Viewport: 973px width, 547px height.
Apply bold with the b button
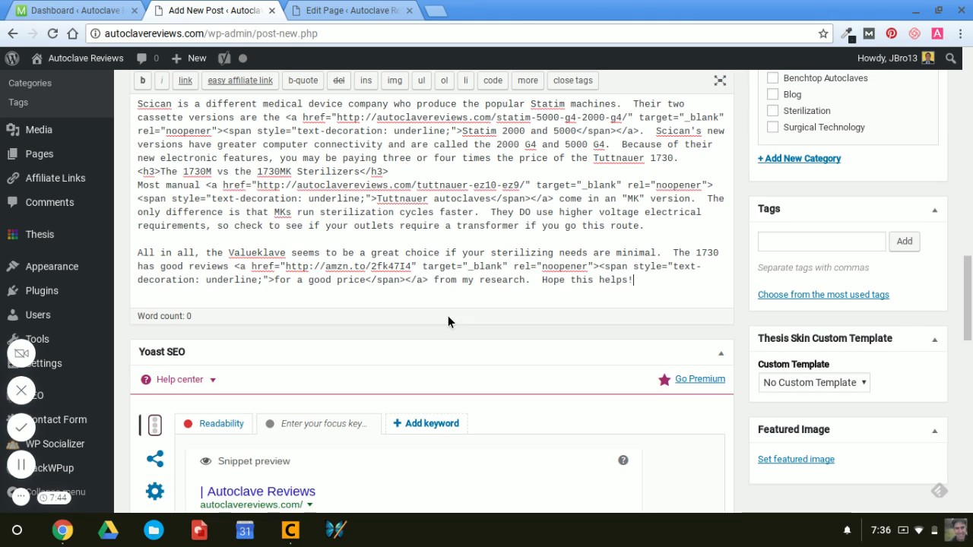[x=142, y=80]
